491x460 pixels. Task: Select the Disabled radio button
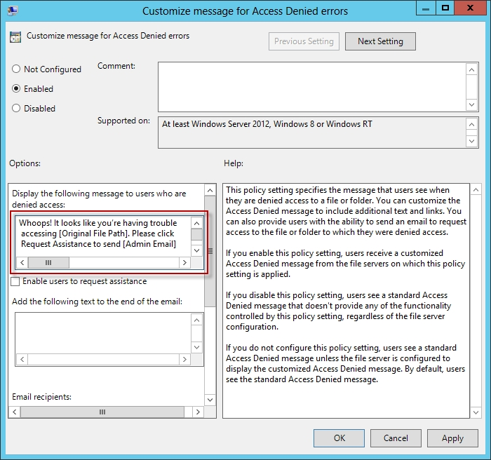[16, 109]
